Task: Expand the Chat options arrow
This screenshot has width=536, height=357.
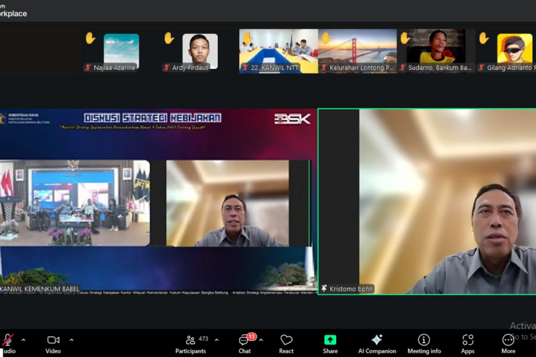Action: pyautogui.click(x=261, y=340)
